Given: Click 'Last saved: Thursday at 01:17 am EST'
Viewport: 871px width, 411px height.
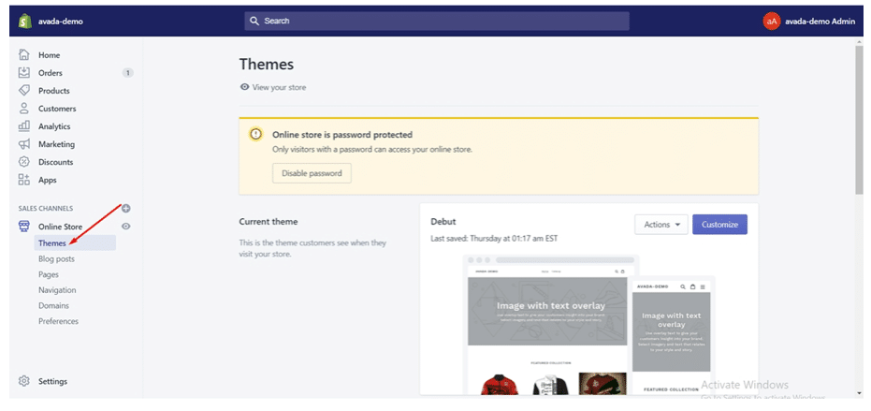Looking at the screenshot, I should click(x=494, y=239).
